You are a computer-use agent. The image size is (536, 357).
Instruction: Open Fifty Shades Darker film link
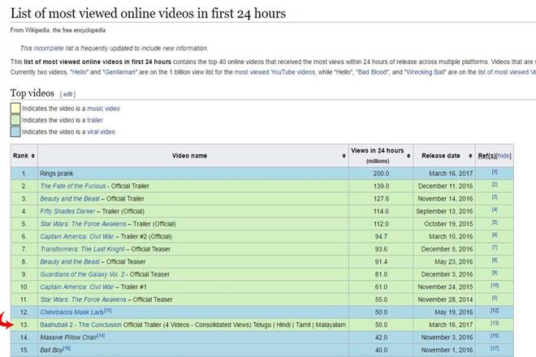(71, 211)
